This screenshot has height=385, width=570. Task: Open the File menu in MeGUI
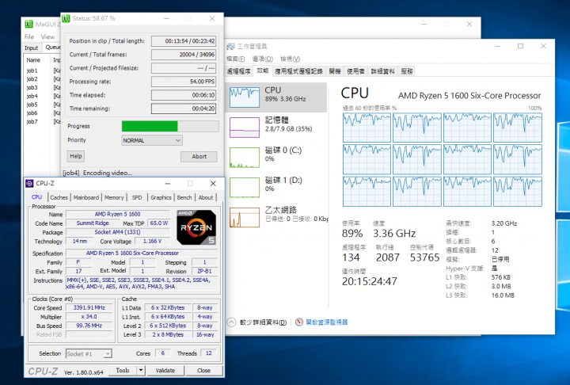click(x=29, y=36)
